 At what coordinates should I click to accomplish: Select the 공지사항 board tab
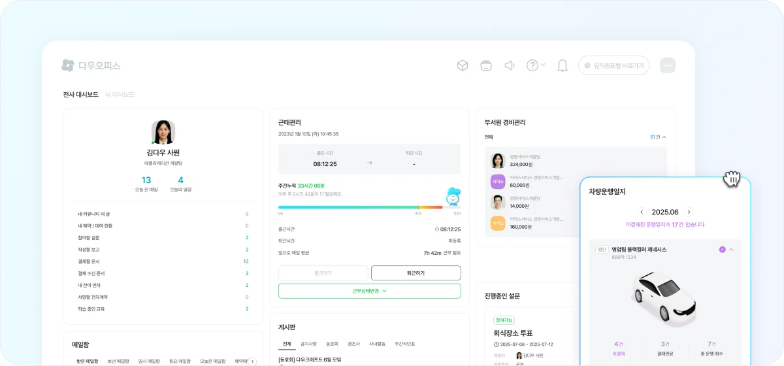coord(308,344)
